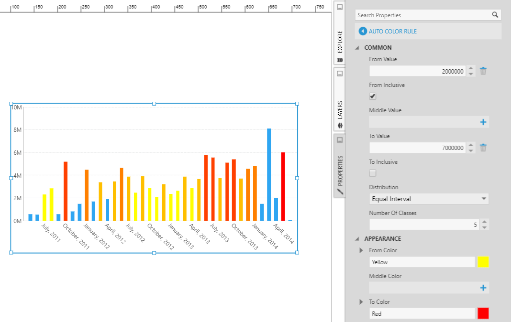Delete the From Value using trash icon

tap(483, 71)
